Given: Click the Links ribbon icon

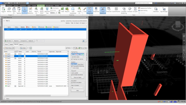Looking at the screenshot, I should (x=85, y=10).
